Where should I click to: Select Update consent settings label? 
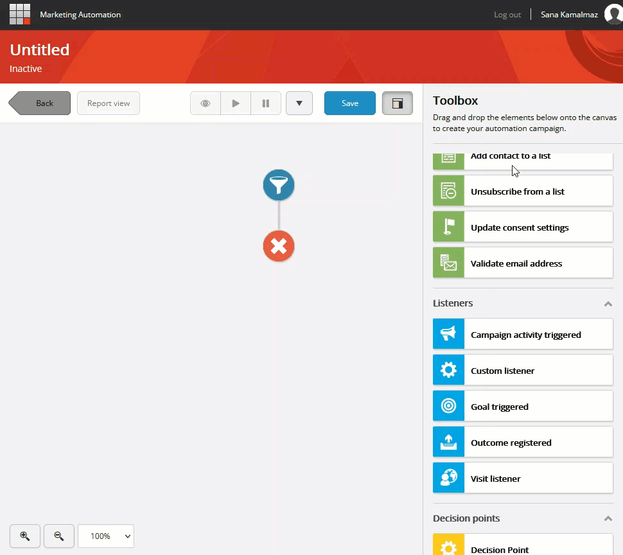click(520, 227)
